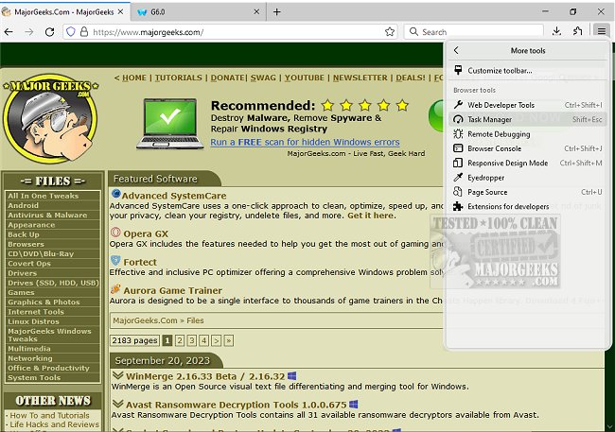Click the Eyedropper tool icon
615x432 pixels.
(458, 177)
